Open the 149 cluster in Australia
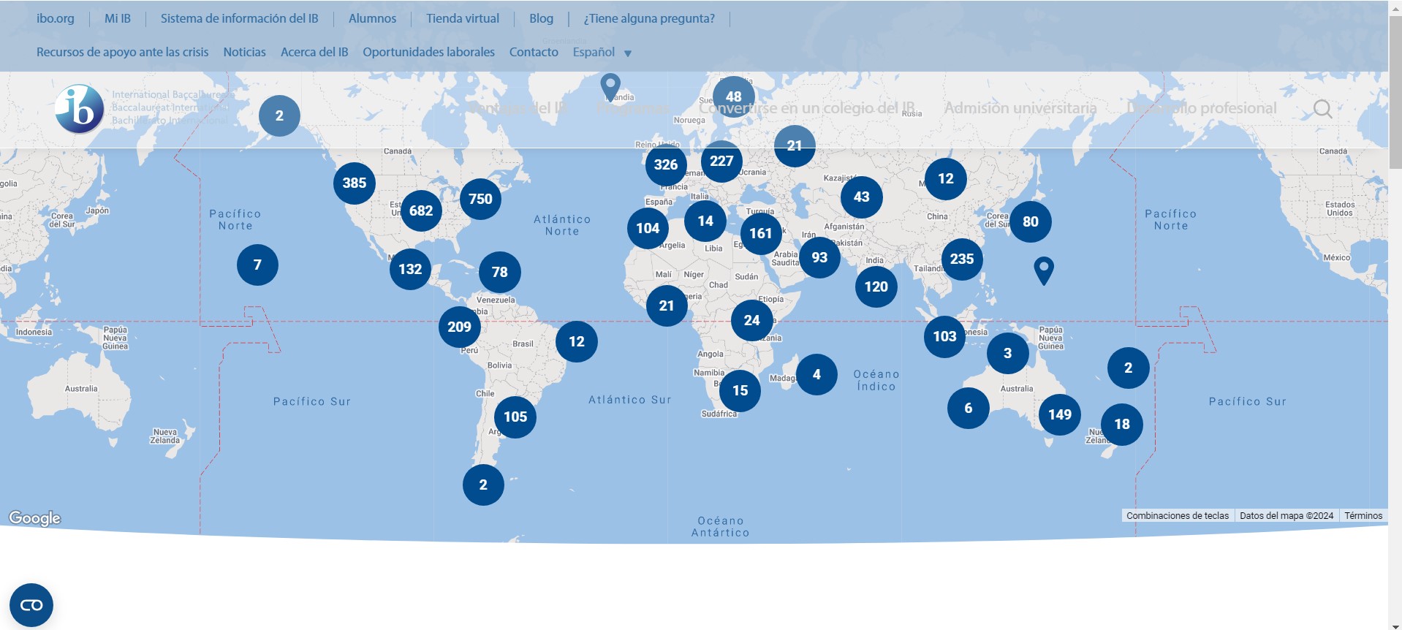This screenshot has width=1402, height=630. (x=1059, y=414)
